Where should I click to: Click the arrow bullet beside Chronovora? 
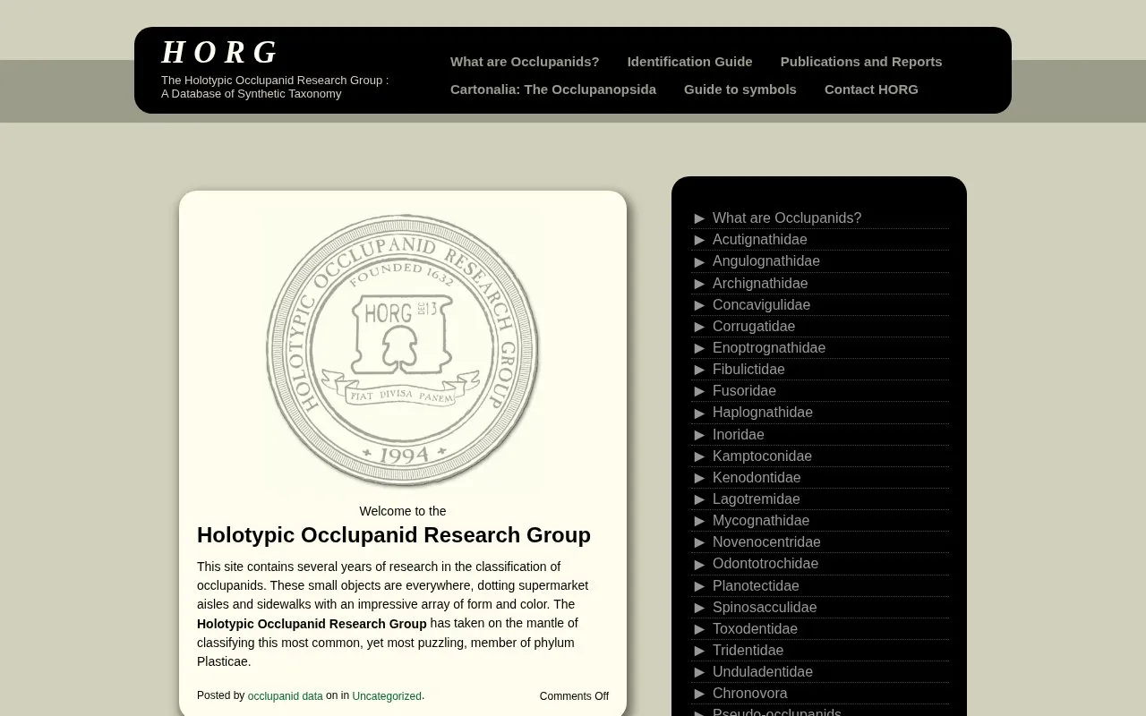pos(700,694)
